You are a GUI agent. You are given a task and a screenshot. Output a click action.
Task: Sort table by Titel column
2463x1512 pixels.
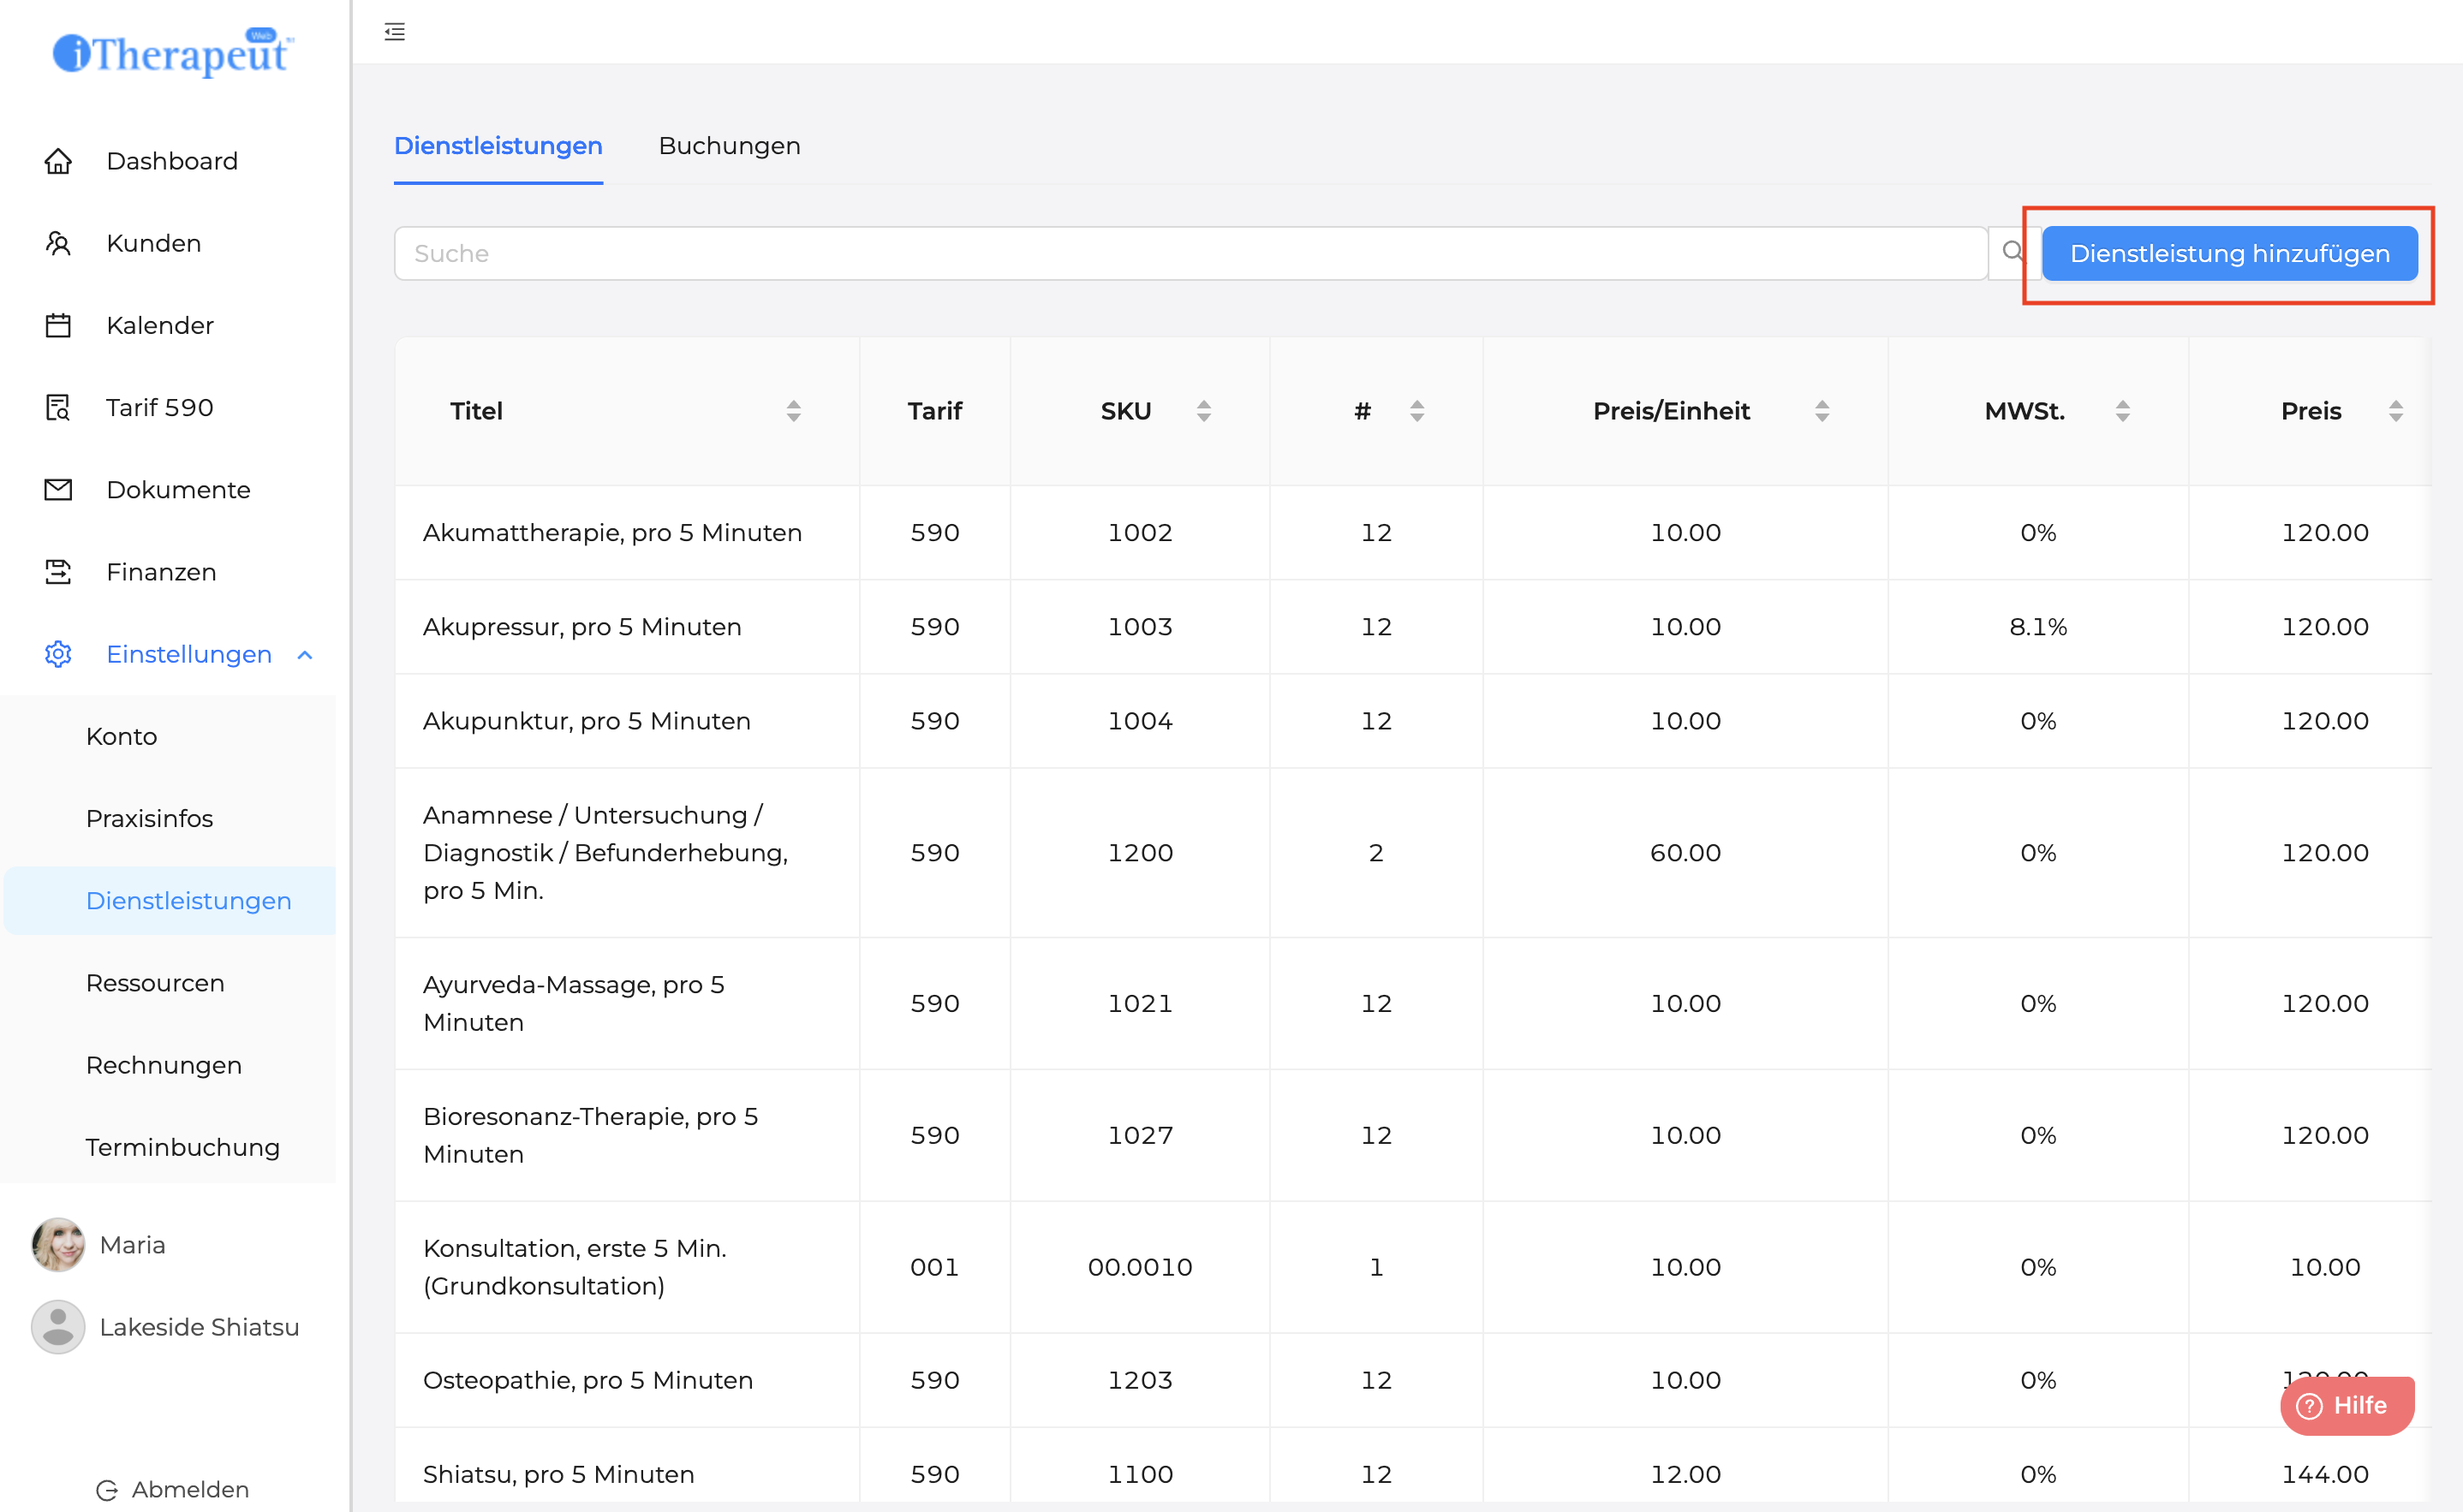[793, 411]
